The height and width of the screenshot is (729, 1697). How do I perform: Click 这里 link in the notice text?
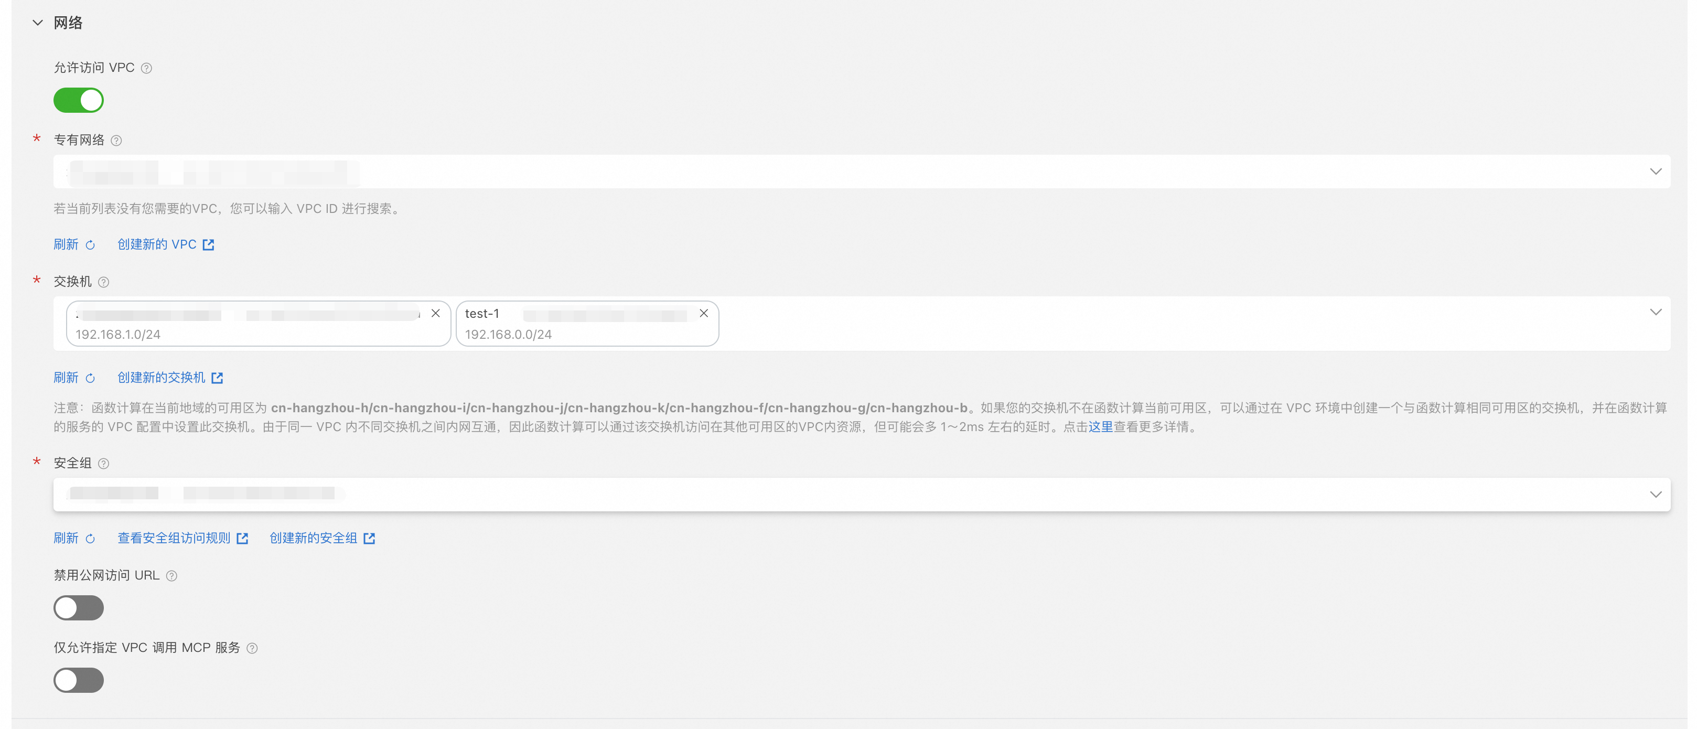(x=1100, y=427)
